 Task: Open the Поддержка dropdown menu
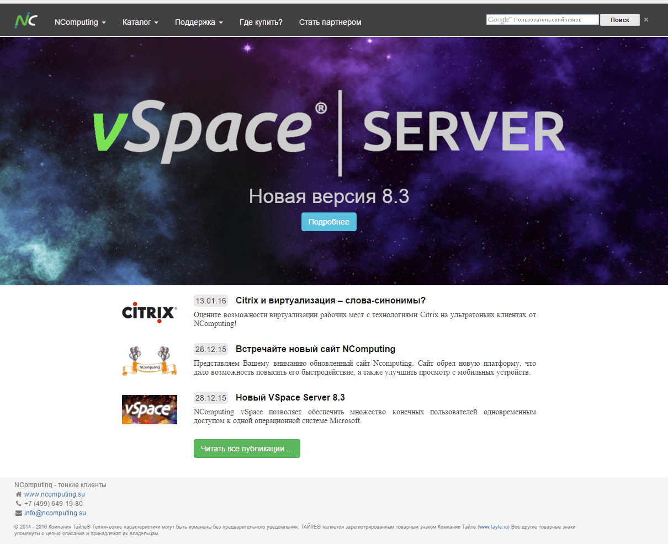[199, 22]
